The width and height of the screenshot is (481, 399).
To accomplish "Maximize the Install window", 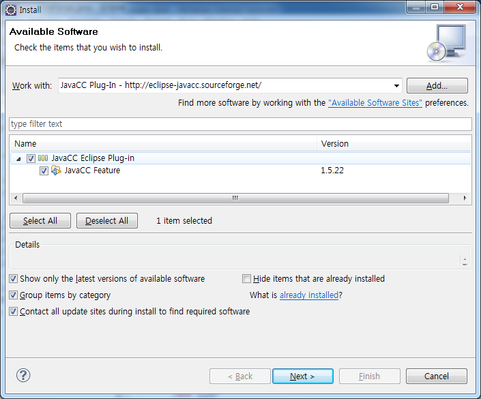I will click(x=435, y=7).
